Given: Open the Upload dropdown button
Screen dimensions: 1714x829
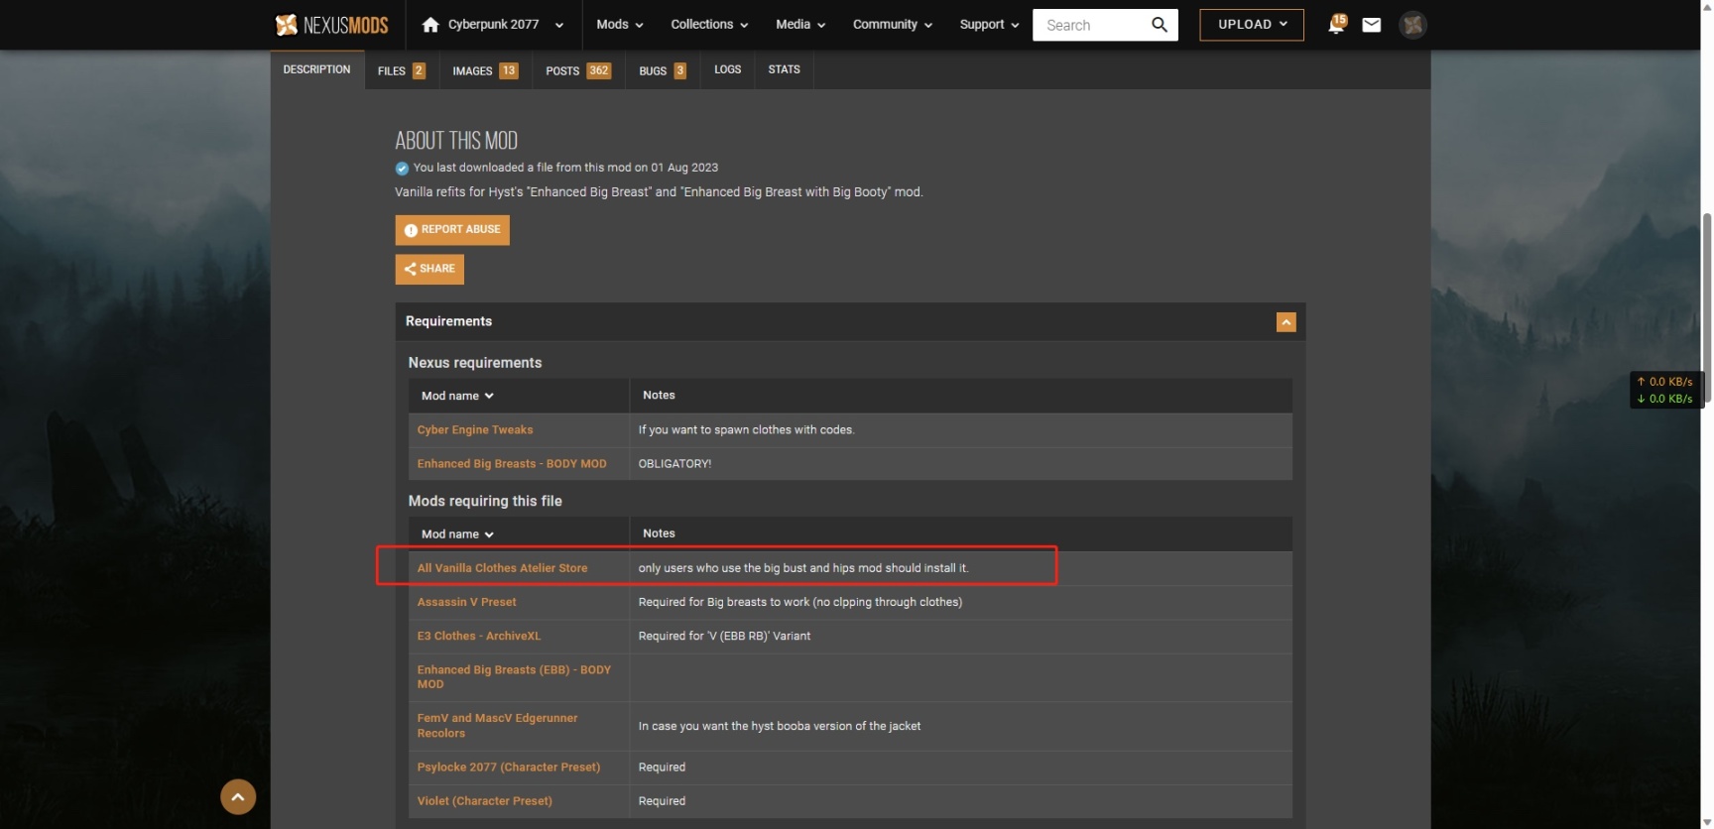Looking at the screenshot, I should pyautogui.click(x=1252, y=25).
